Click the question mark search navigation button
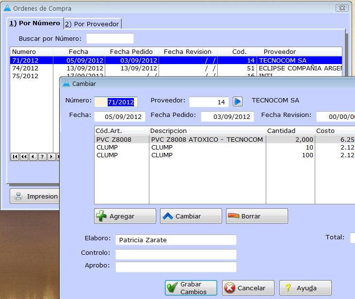Viewport: 355px width, 299px height. (x=42, y=156)
